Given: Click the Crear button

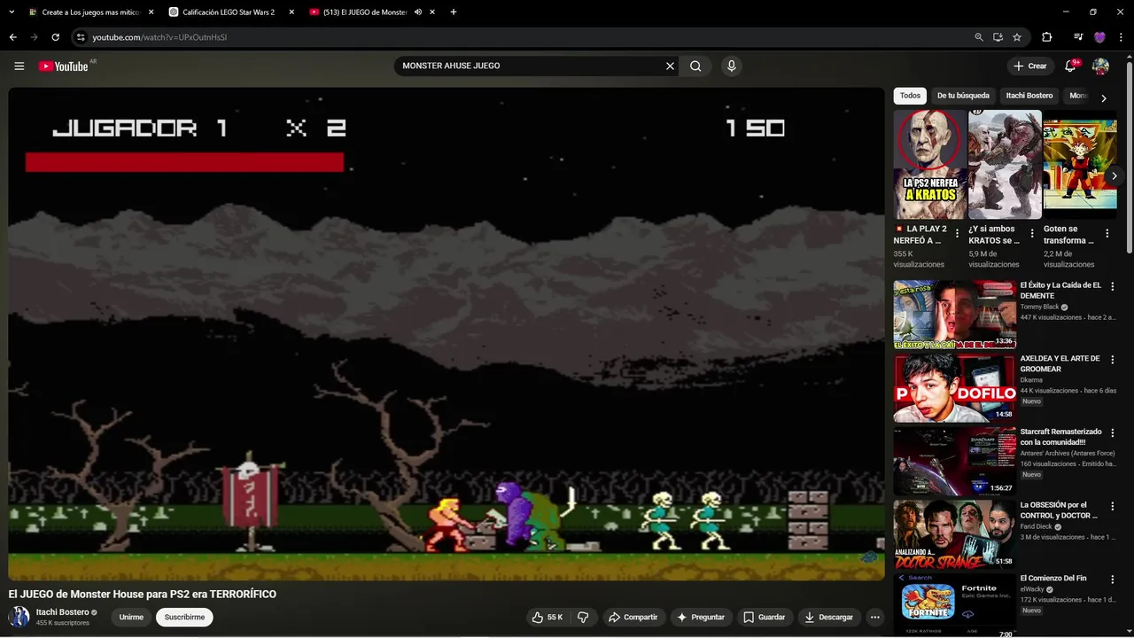Looking at the screenshot, I should point(1030,66).
